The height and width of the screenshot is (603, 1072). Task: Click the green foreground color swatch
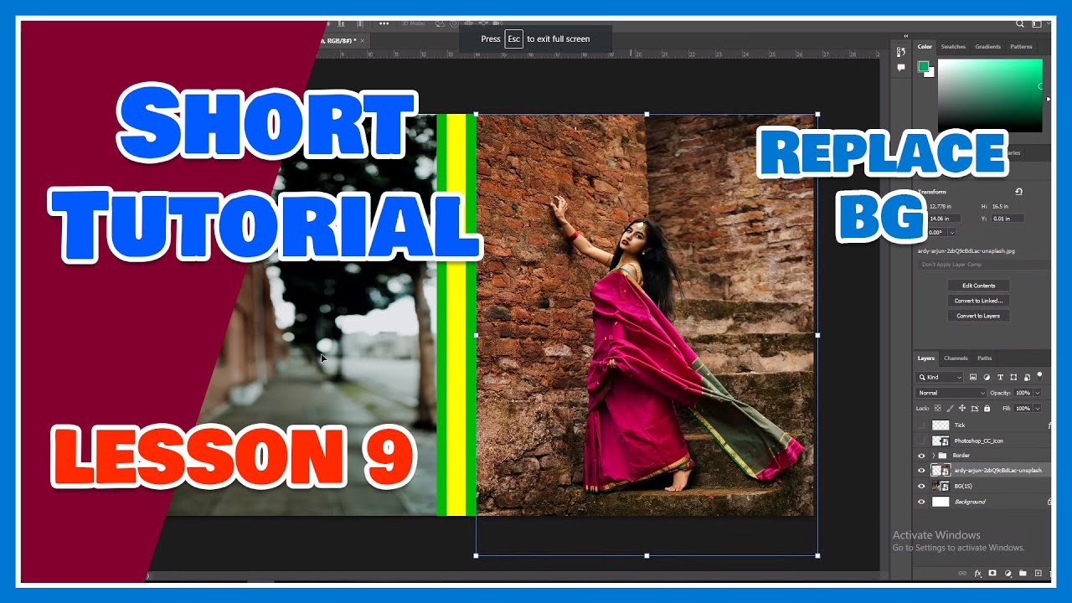click(923, 66)
